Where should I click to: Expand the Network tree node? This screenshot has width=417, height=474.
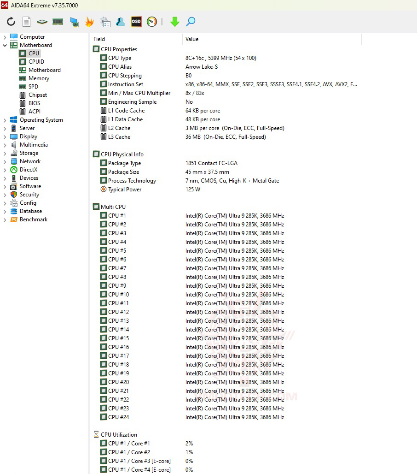tap(5, 162)
